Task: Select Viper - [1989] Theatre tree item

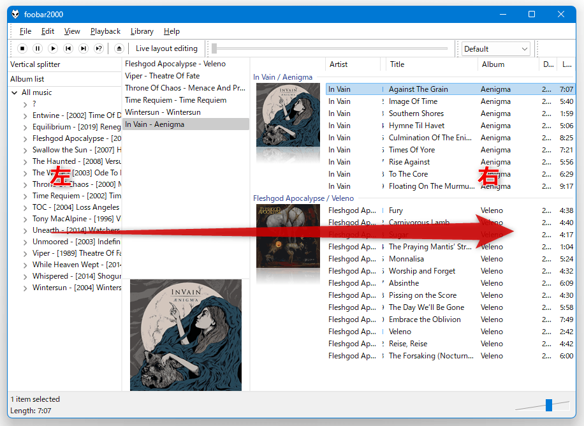Action: pos(77,253)
